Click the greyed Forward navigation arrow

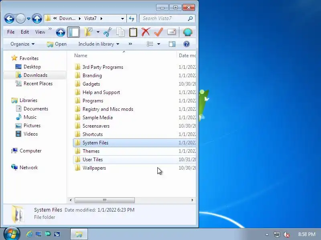coord(20,19)
